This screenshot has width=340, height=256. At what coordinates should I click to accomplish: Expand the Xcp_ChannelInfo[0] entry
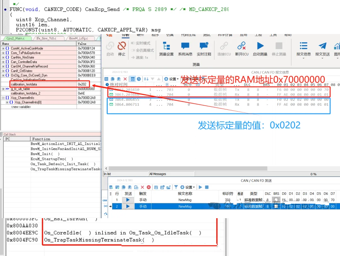tap(7, 102)
